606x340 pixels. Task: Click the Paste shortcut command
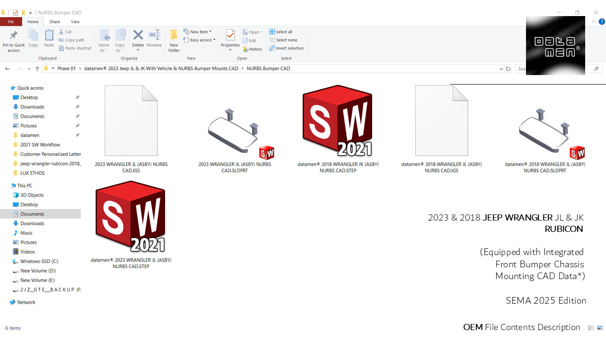click(75, 48)
